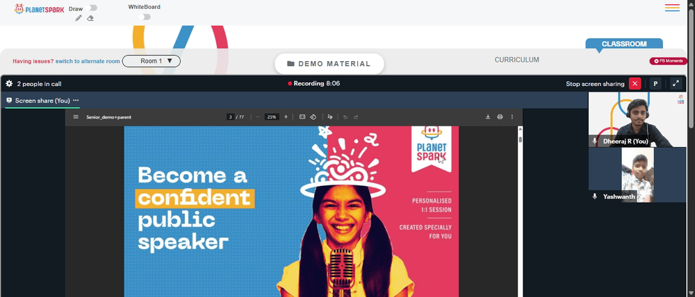Switch to the Curriculum tab
695x297 pixels.
(517, 60)
